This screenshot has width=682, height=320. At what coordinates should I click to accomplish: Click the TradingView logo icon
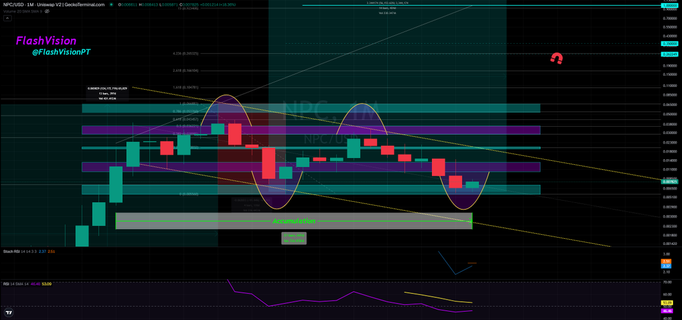tap(10, 312)
